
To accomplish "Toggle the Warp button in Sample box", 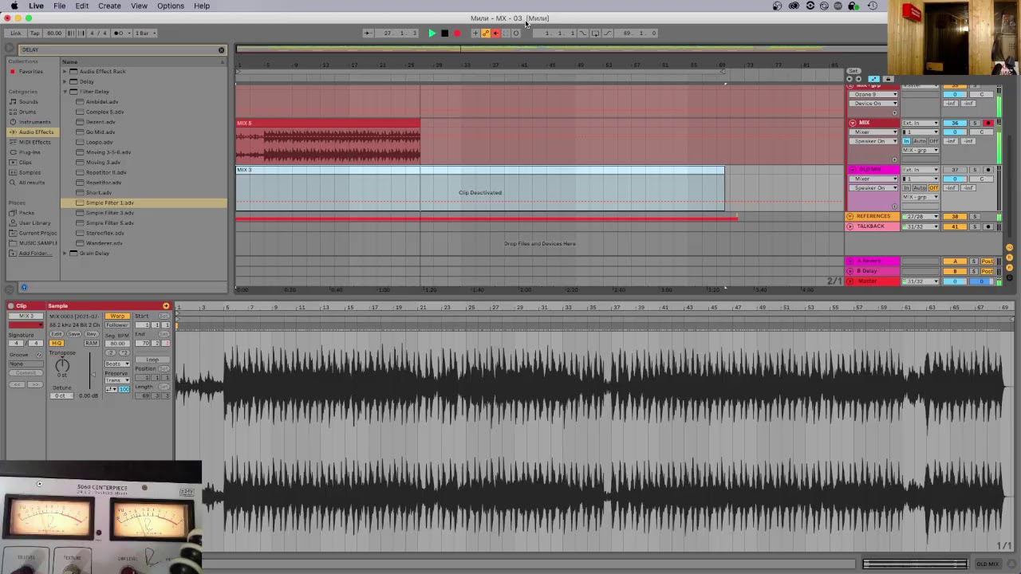I will 117,316.
